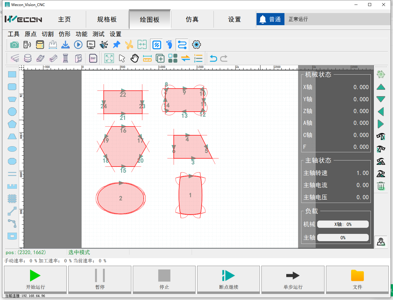Screen dimensions: 393x300
Task: Switch to the 规格板 tab
Action: 107,19
